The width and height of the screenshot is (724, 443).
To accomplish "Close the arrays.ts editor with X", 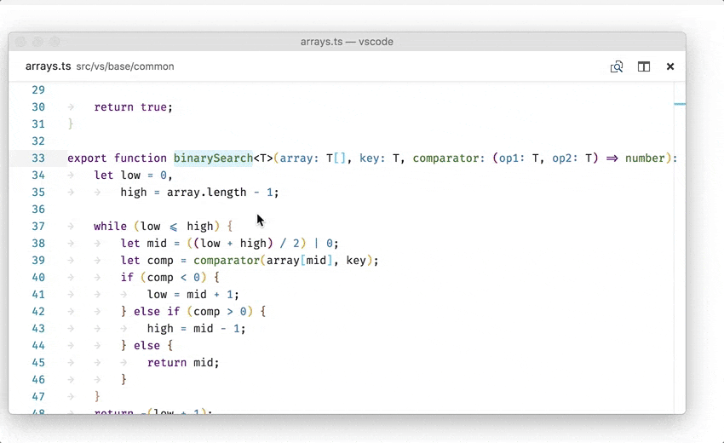I will [x=670, y=66].
